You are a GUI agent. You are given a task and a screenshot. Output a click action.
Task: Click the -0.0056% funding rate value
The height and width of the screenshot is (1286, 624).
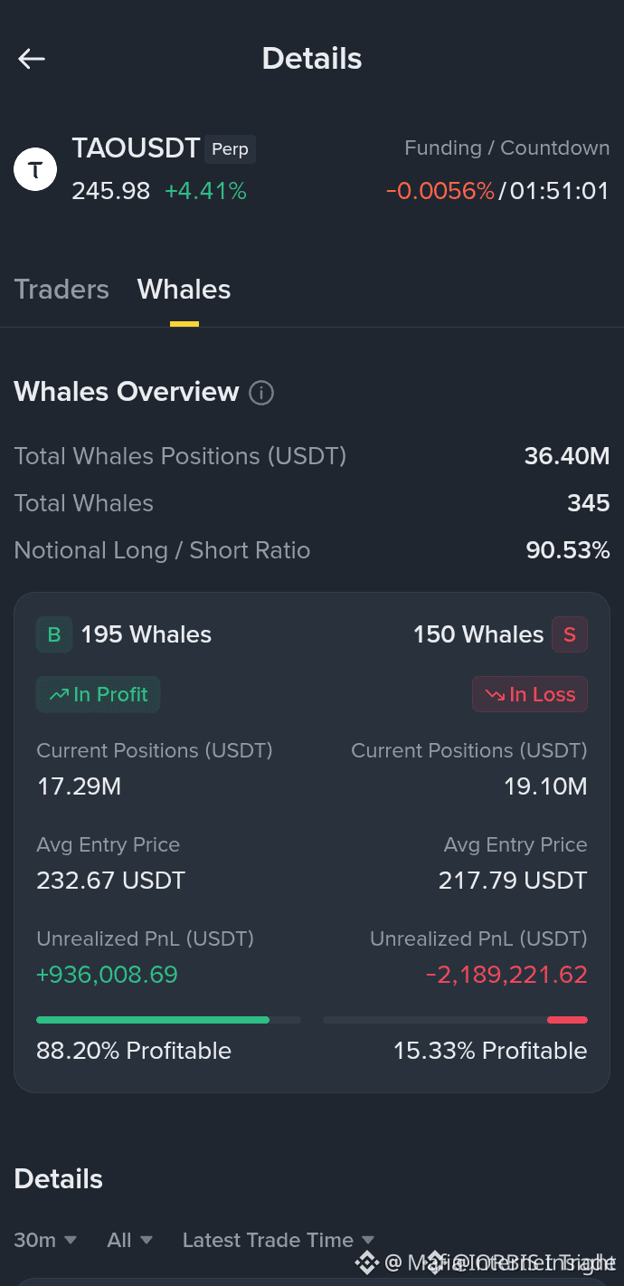[x=440, y=191]
